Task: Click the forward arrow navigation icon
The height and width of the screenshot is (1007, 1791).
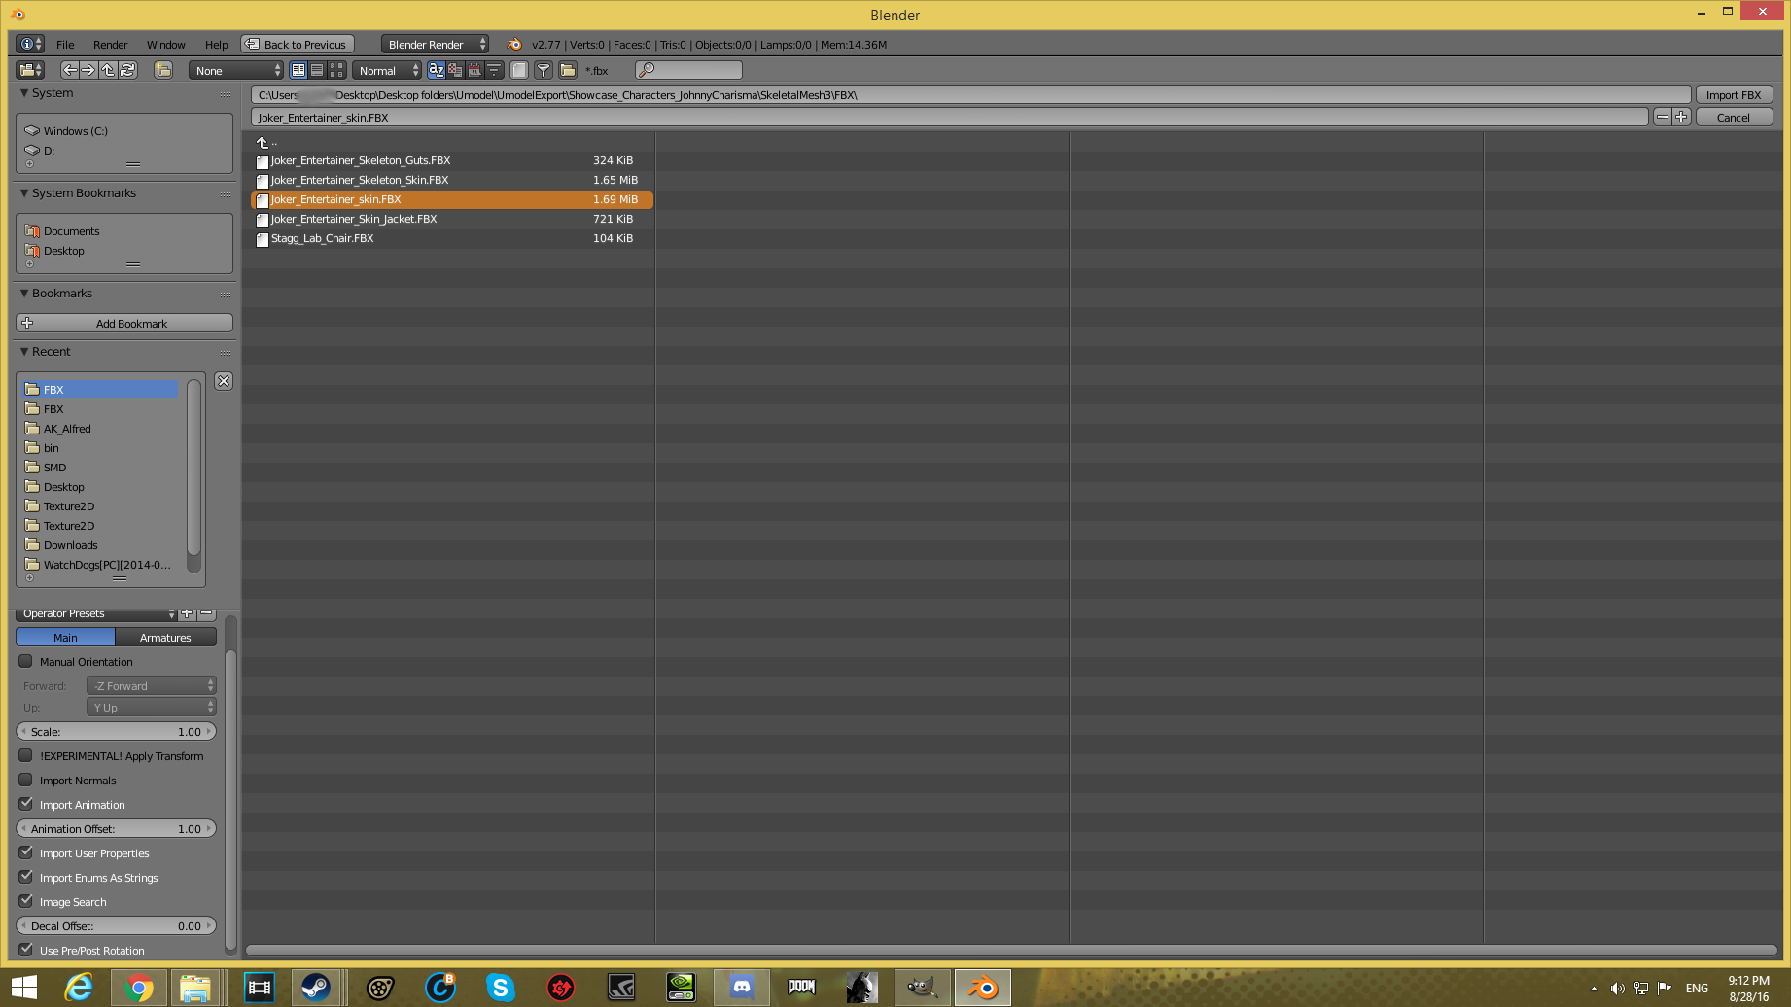Action: (88, 70)
